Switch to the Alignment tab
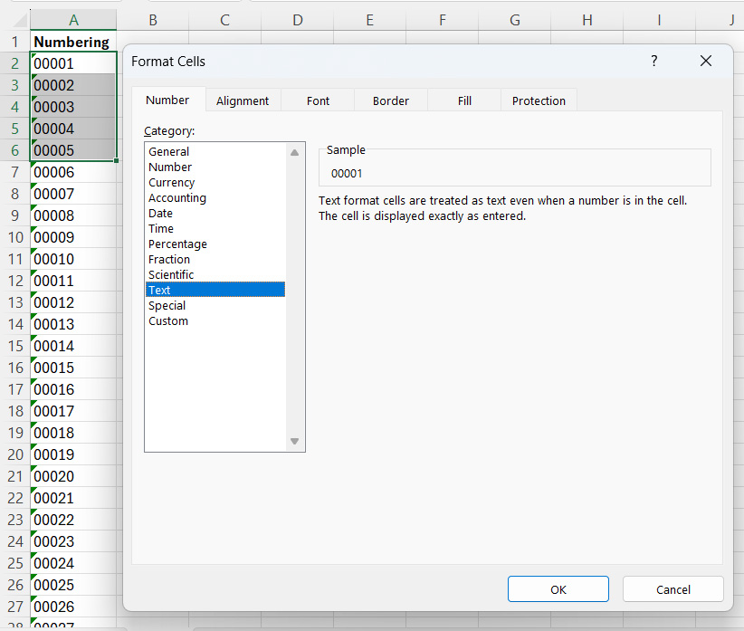744x631 pixels. tap(243, 100)
